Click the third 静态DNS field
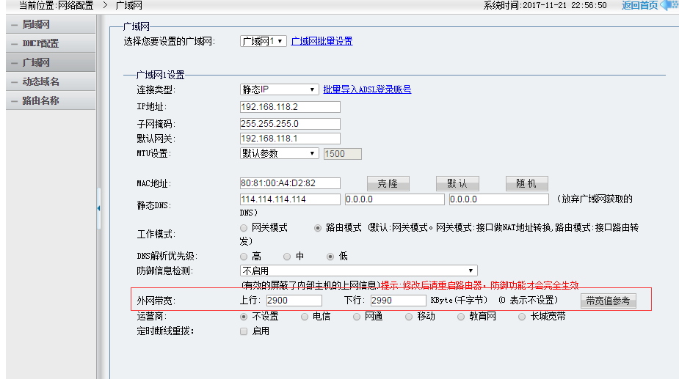 tap(499, 199)
